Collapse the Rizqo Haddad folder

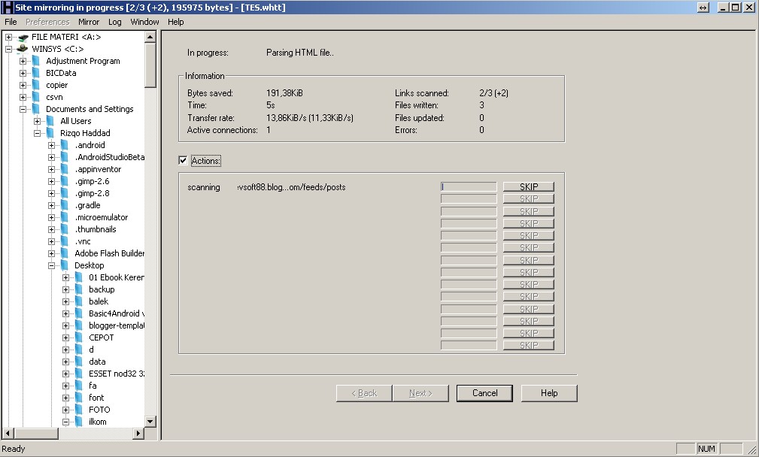37,133
